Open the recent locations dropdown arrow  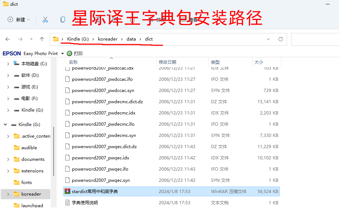click(31, 39)
